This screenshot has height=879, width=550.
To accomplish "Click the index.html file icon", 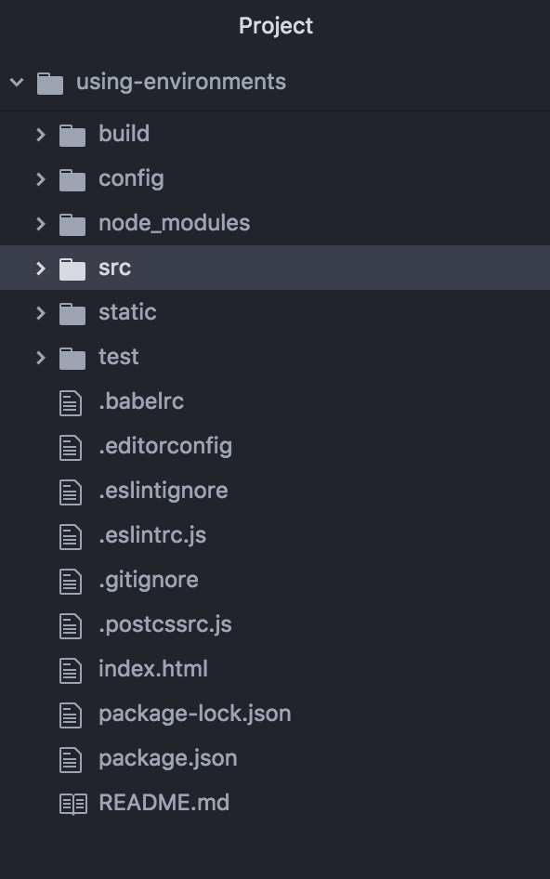I will coord(71,671).
